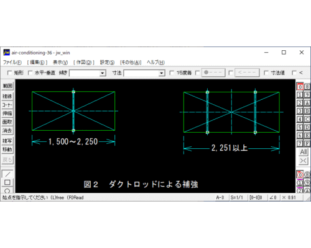This screenshot has height=248, width=311.
Task: Select circled layer group 9
Action: pos(307,183)
